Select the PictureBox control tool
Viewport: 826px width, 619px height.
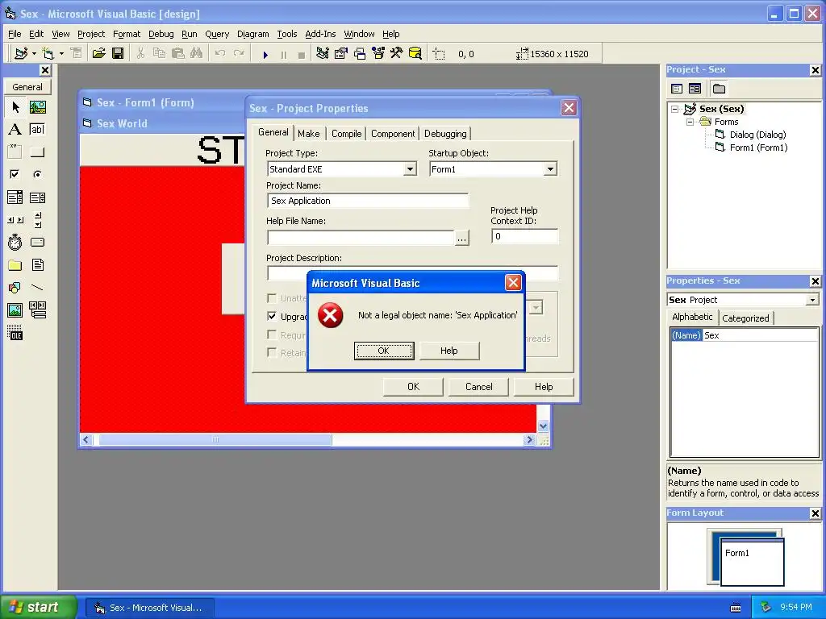(x=37, y=107)
